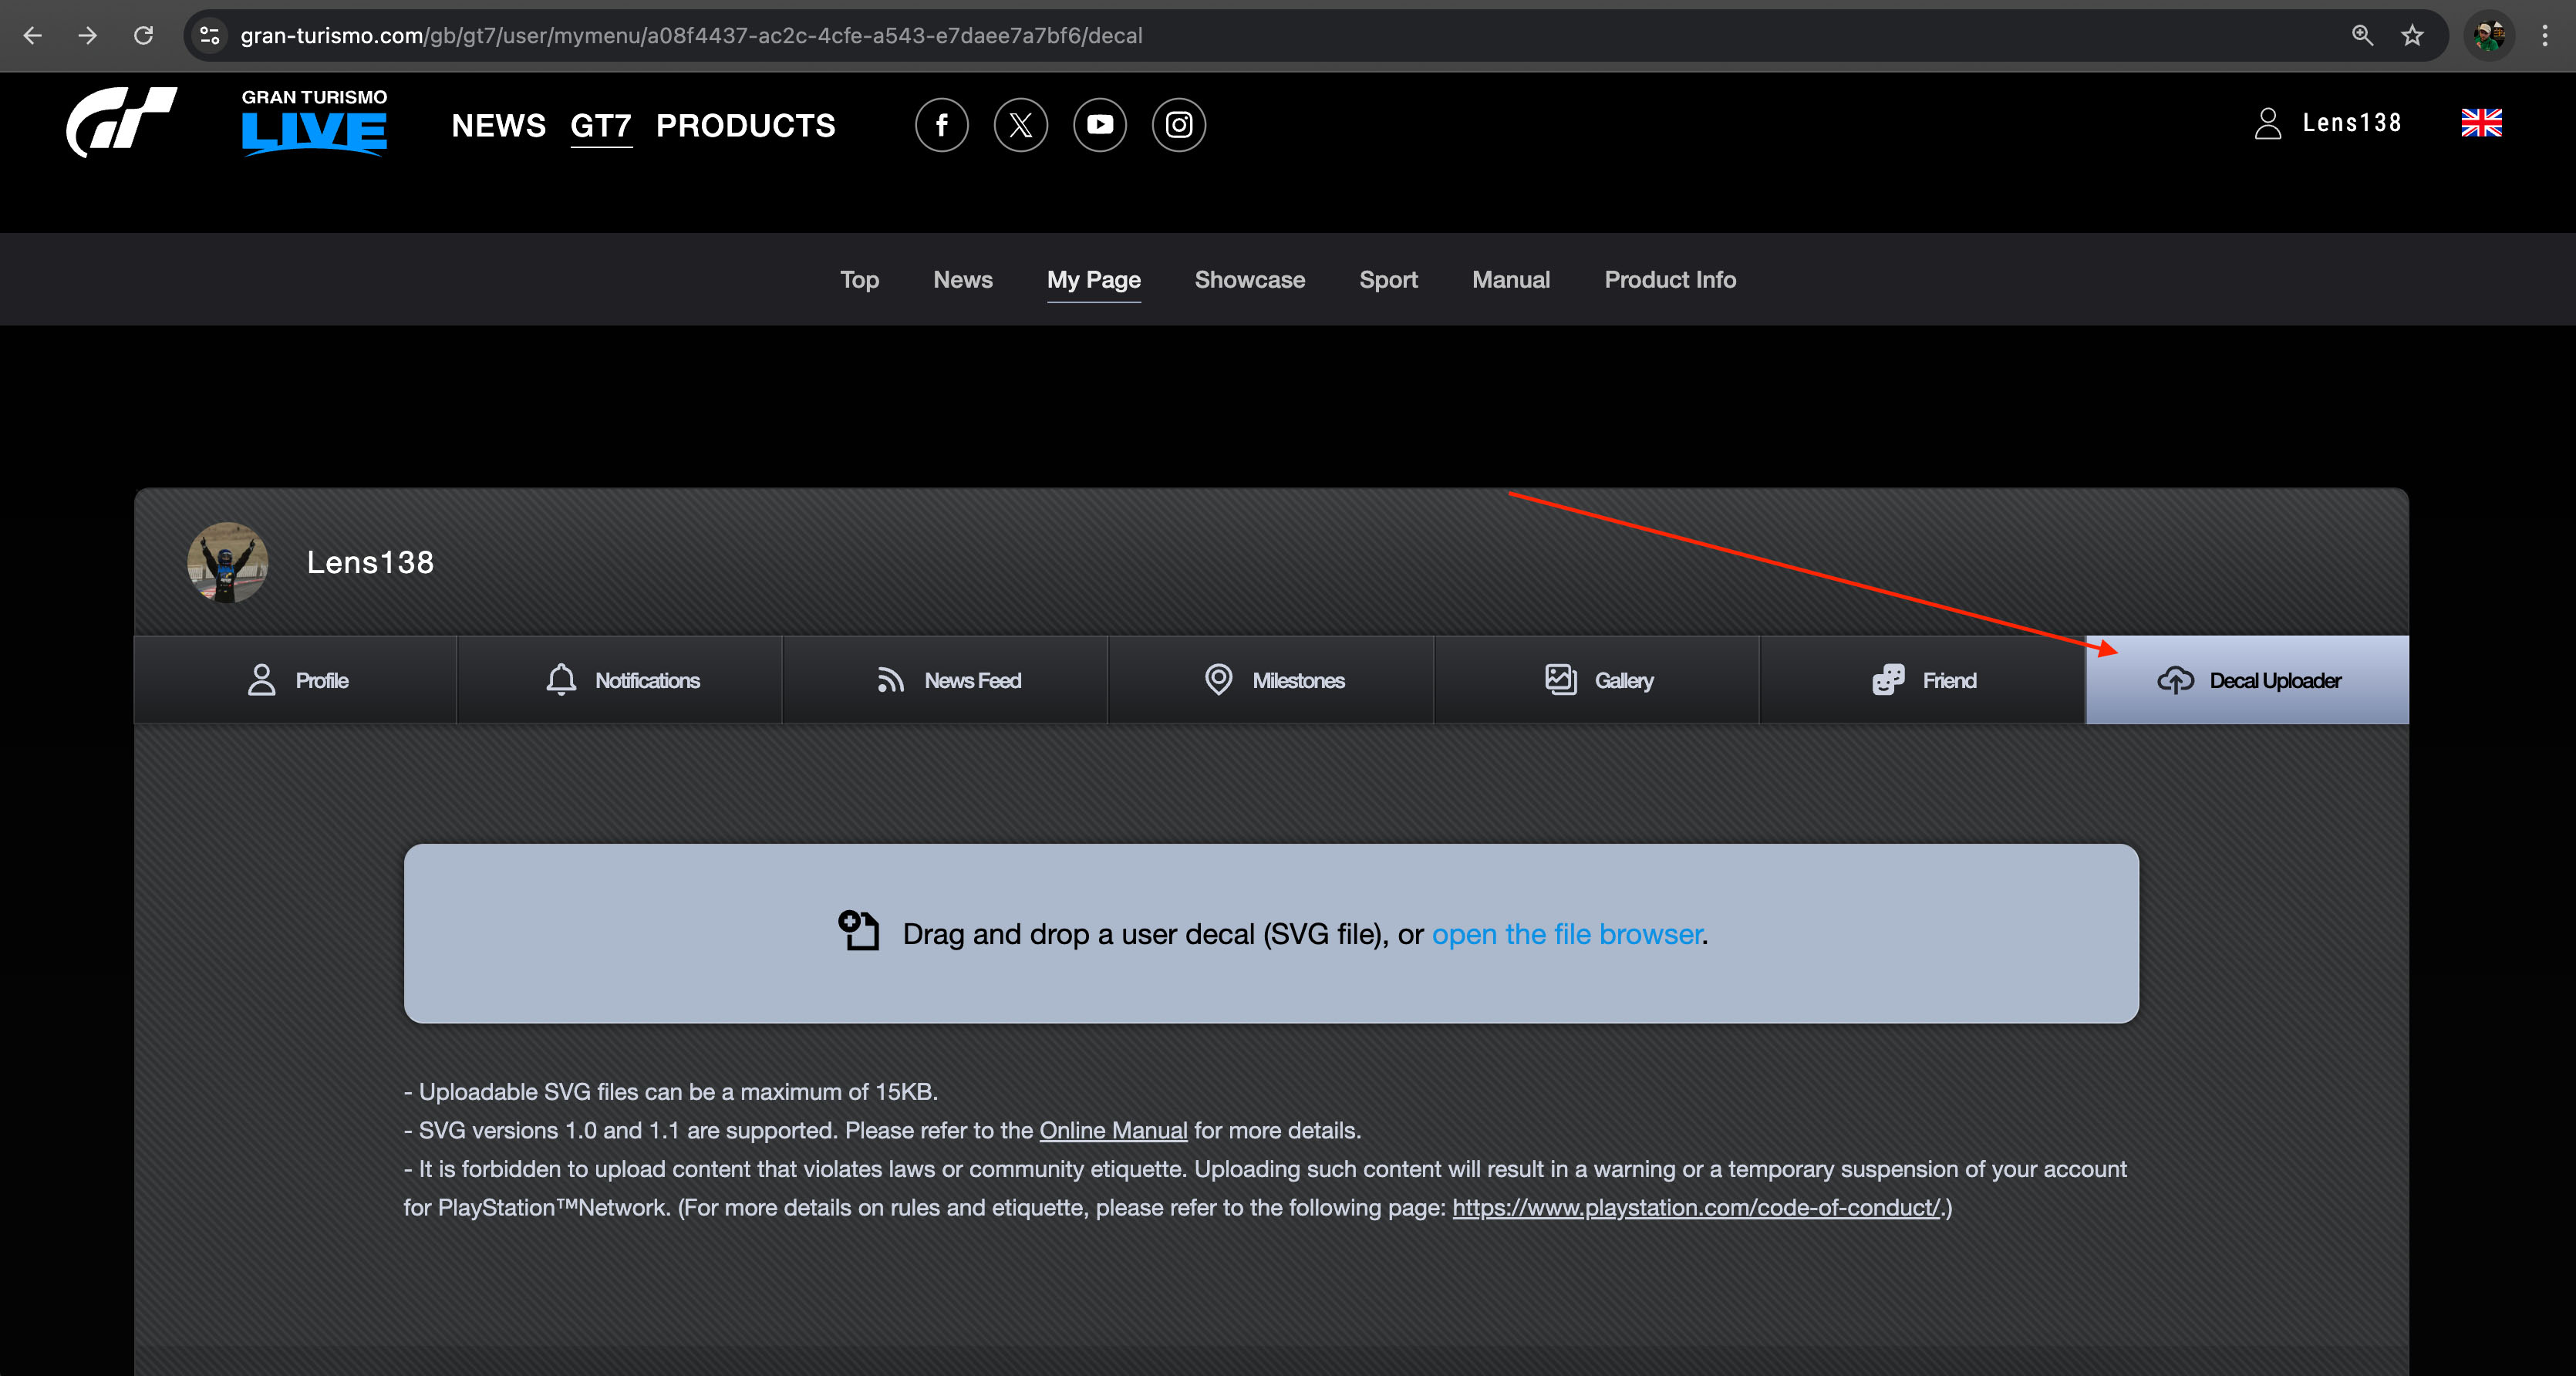Open the GT7 header menu

coord(601,126)
